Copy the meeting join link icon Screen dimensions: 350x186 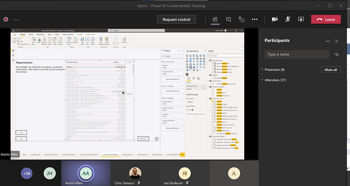click(337, 54)
